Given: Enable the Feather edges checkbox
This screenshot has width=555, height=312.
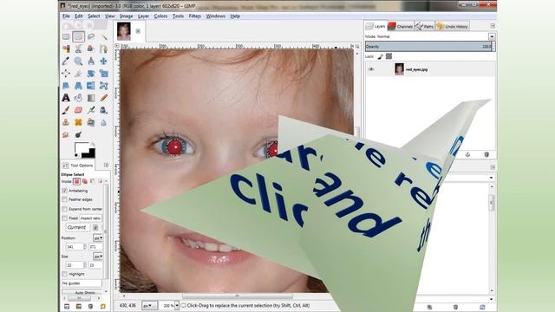Looking at the screenshot, I should pyautogui.click(x=64, y=199).
